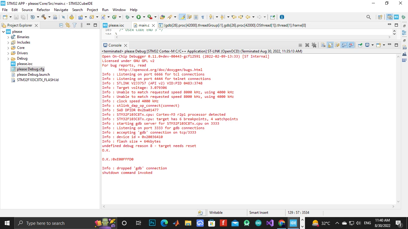Image resolution: width=408 pixels, height=229 pixels.
Task: Click the Back navigation arrow icon
Action: tap(248, 17)
